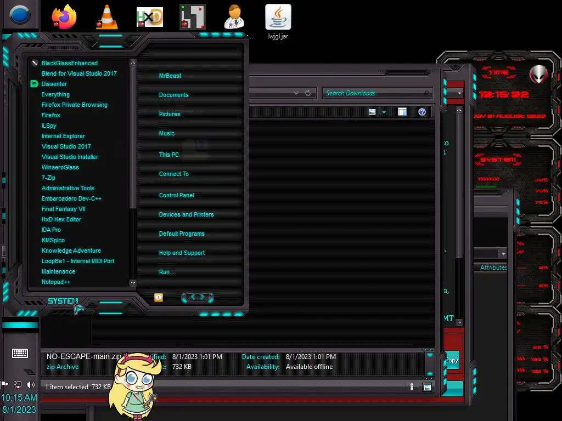Launch WinaeroGlass from the programs list
562x421 pixels.
[60, 167]
